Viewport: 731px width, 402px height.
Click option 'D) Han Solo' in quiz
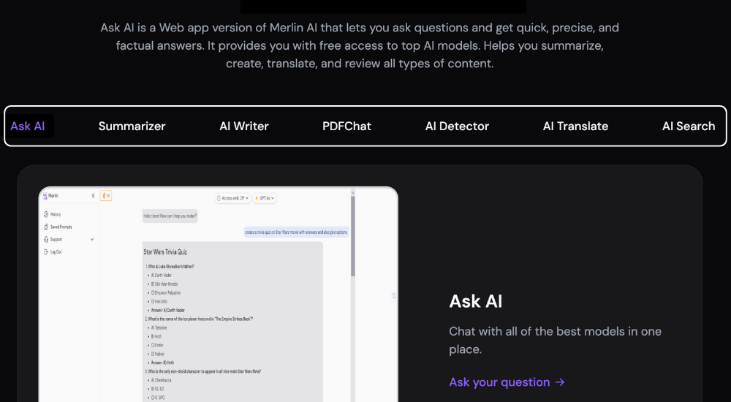click(159, 302)
